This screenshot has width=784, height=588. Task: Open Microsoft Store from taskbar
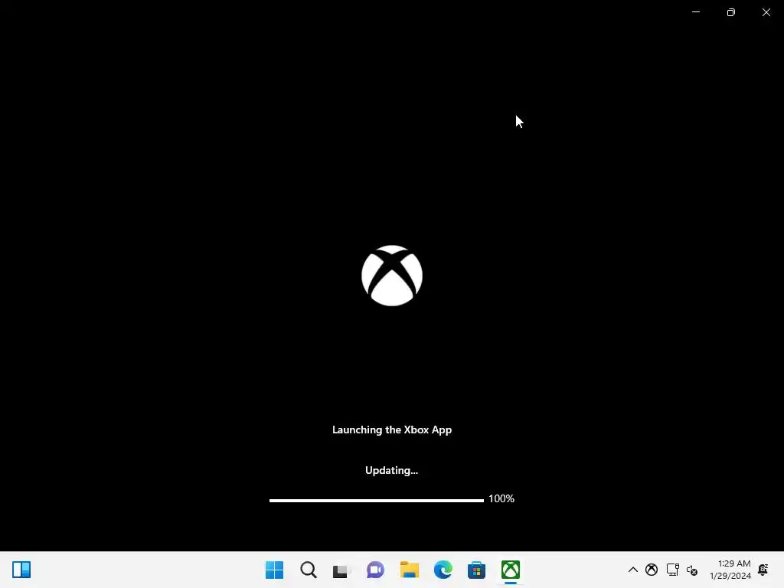click(476, 570)
